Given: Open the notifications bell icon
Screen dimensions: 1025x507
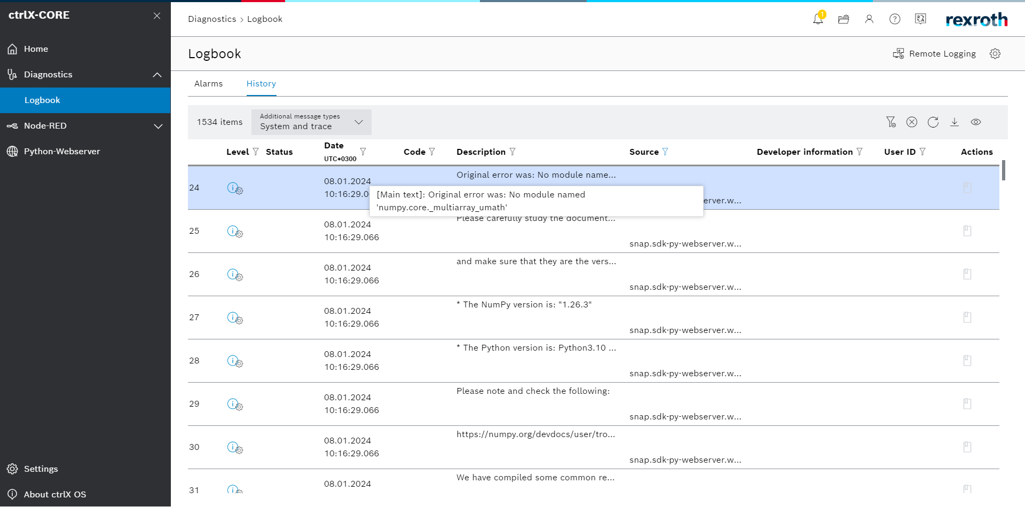Looking at the screenshot, I should click(817, 19).
